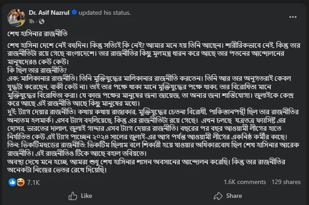Click the blue verified badge icon
The image size is (309, 205).
[74, 13]
